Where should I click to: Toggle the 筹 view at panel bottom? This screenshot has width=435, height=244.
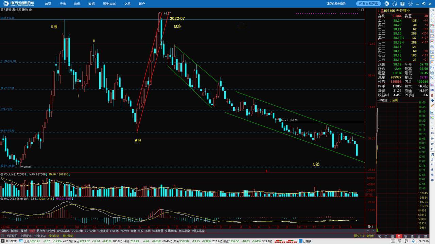[x=425, y=236]
